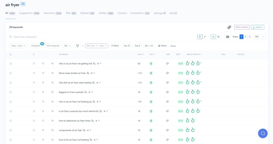This screenshot has width=273, height=144.
Task: Open the chat support bubble
Action: (x=263, y=133)
